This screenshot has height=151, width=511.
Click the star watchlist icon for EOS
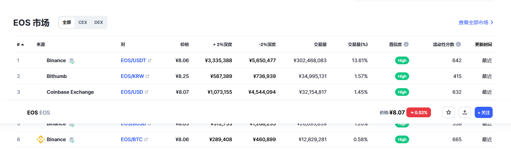click(449, 112)
